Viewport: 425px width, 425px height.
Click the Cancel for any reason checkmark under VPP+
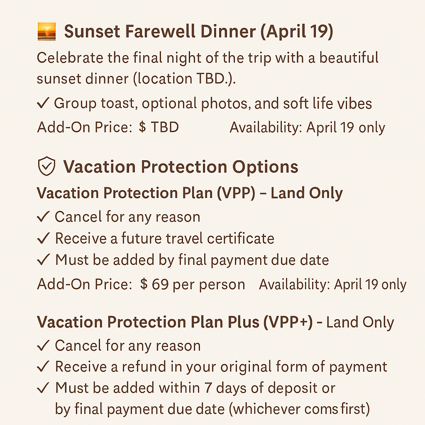coord(43,345)
